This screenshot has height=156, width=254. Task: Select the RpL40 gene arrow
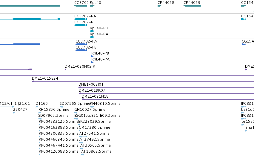pos(92,6)
